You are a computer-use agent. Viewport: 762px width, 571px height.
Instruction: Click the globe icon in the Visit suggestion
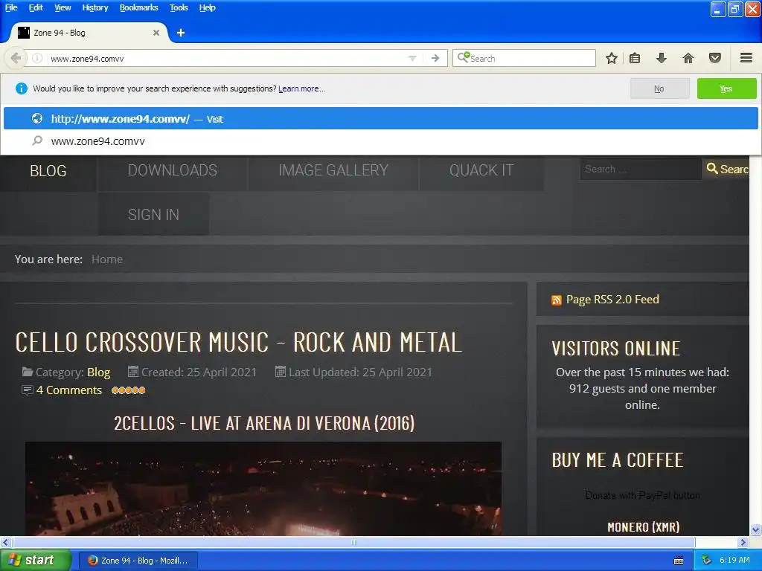[37, 118]
